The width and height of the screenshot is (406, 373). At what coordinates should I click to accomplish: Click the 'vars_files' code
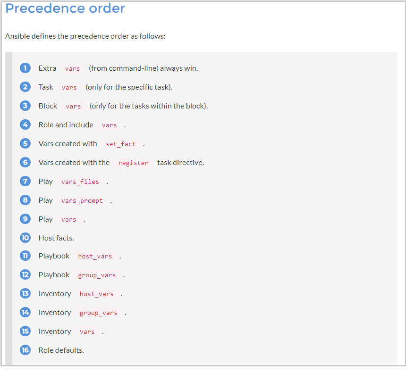tap(80, 182)
